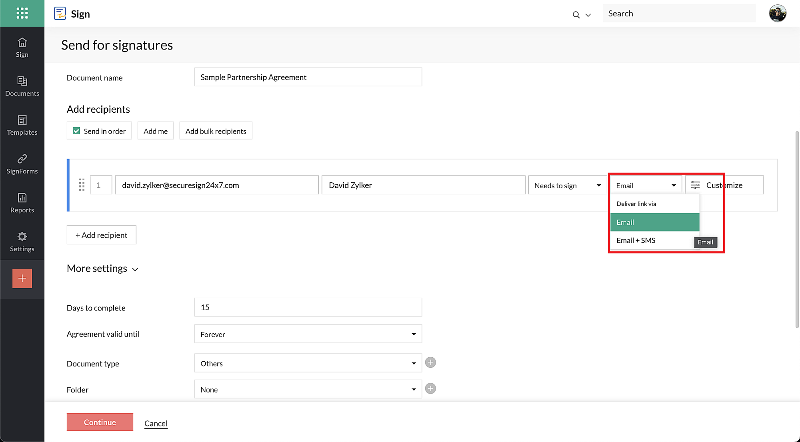800x442 pixels.
Task: Click the Days to complete field
Action: (308, 307)
